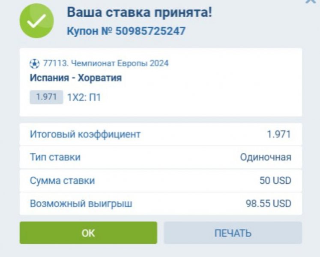The height and width of the screenshot is (257, 320).
Task: Click the event ID 77113 text
Action: 55,63
